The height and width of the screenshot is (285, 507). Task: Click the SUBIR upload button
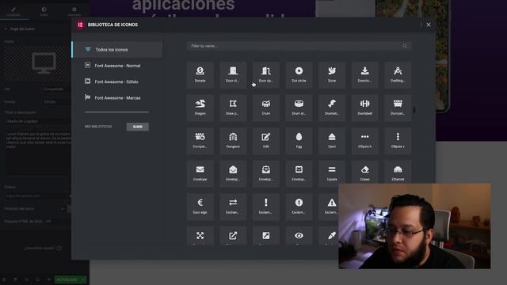[x=138, y=127]
